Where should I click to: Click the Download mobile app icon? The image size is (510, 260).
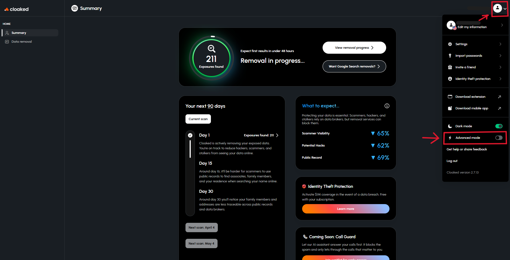(450, 108)
